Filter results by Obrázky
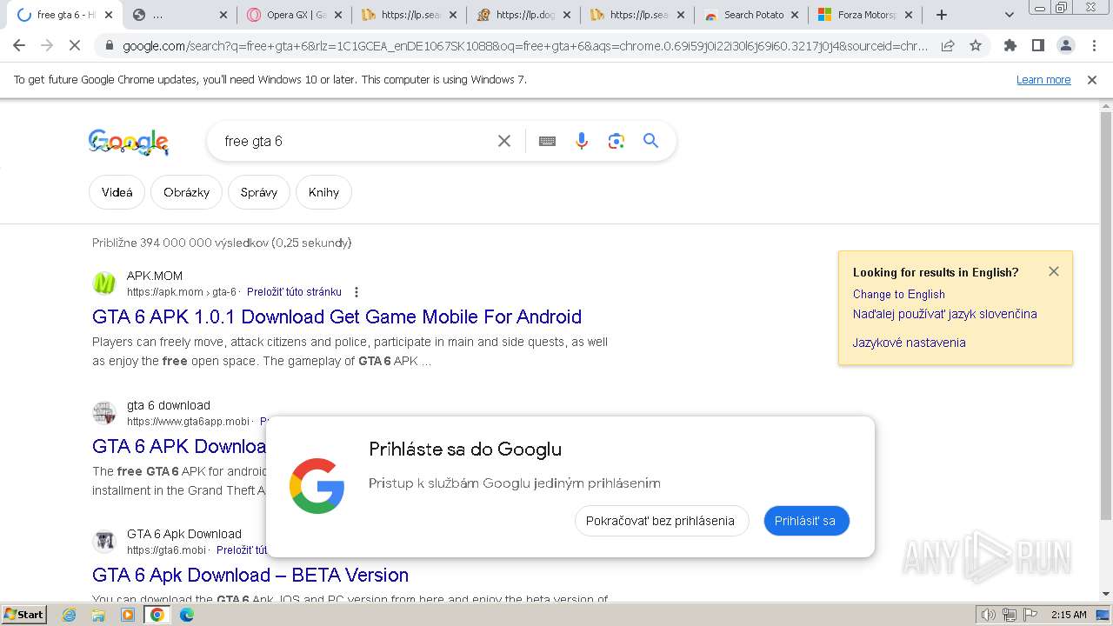The image size is (1113, 626). click(186, 192)
